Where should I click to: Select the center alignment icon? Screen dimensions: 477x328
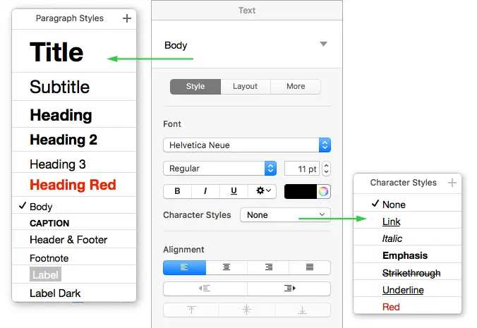(x=227, y=268)
